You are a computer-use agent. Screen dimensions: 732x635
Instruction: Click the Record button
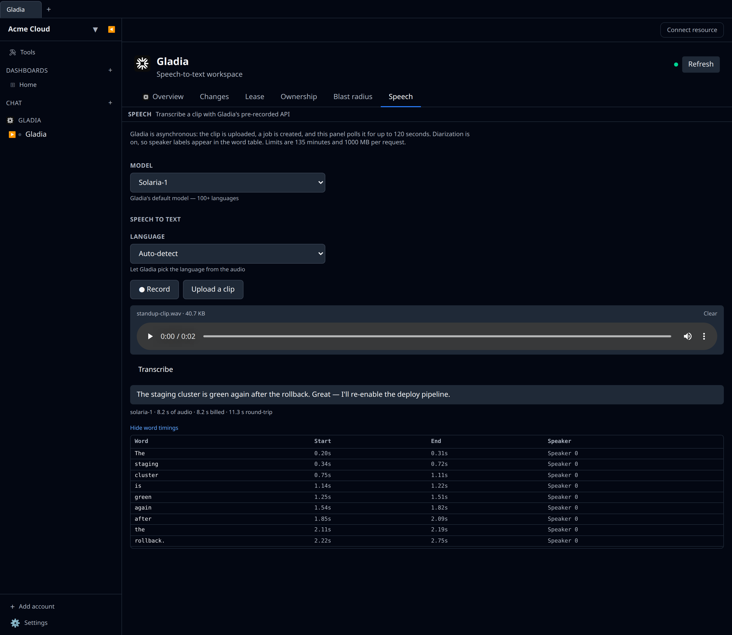pos(154,290)
